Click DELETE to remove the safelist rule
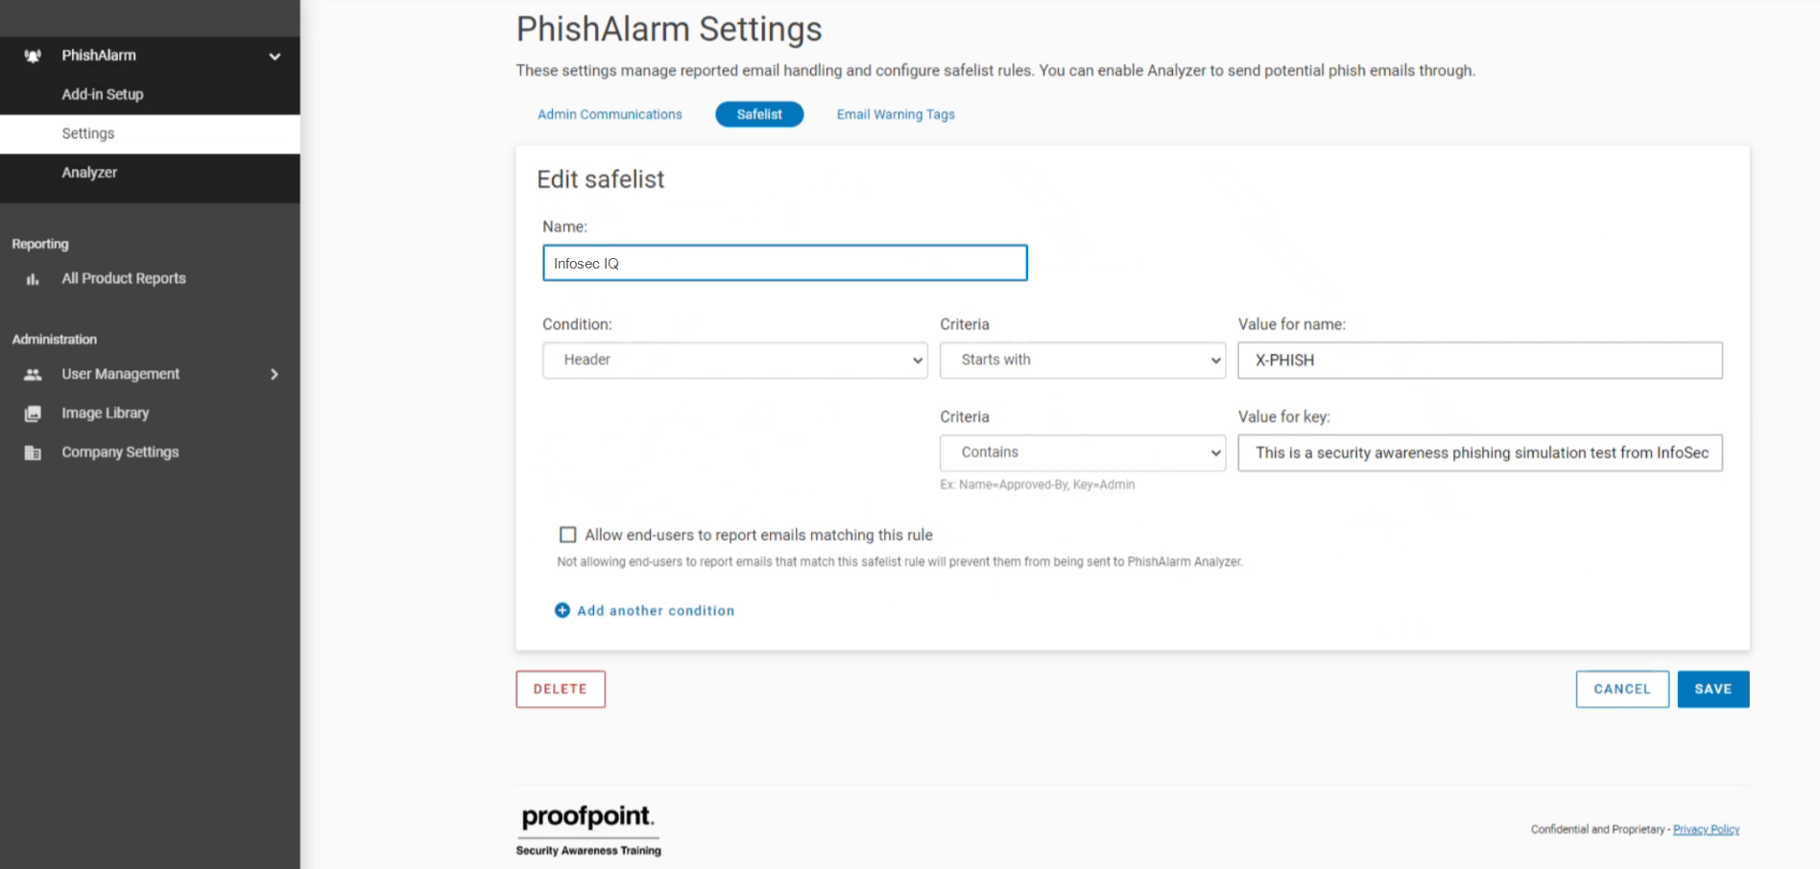The height and width of the screenshot is (869, 1820). pyautogui.click(x=560, y=689)
